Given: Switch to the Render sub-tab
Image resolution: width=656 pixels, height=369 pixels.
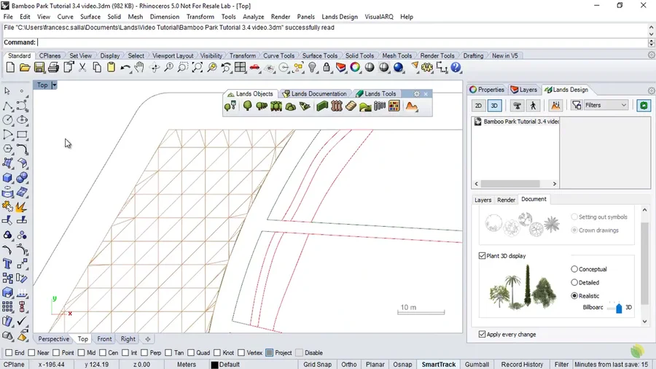Looking at the screenshot, I should 506,200.
